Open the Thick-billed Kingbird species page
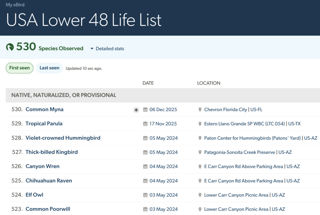The height and width of the screenshot is (215, 320). [52, 152]
